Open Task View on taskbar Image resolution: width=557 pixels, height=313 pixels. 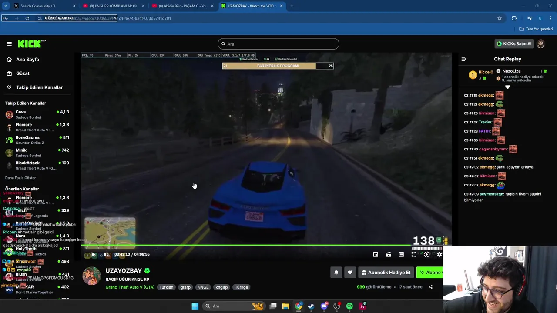click(273, 306)
